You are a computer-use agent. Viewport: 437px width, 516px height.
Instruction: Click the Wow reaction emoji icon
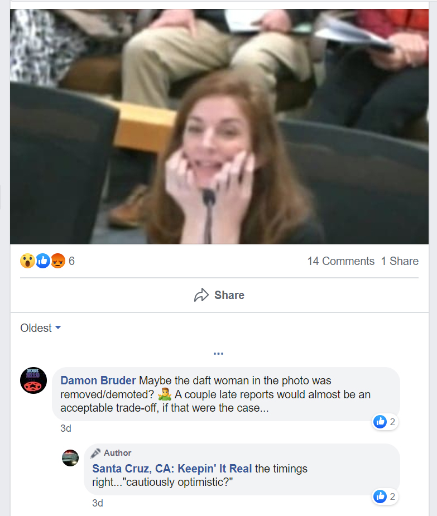click(x=27, y=261)
